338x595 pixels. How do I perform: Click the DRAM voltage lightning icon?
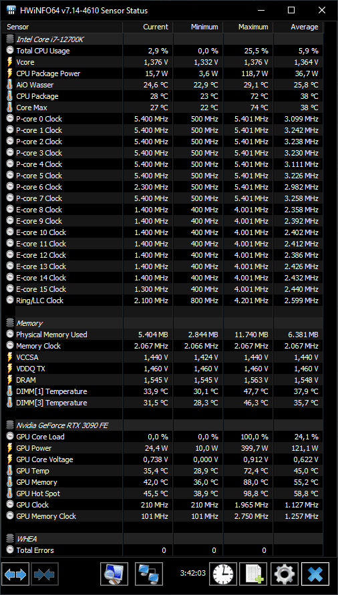(x=9, y=380)
